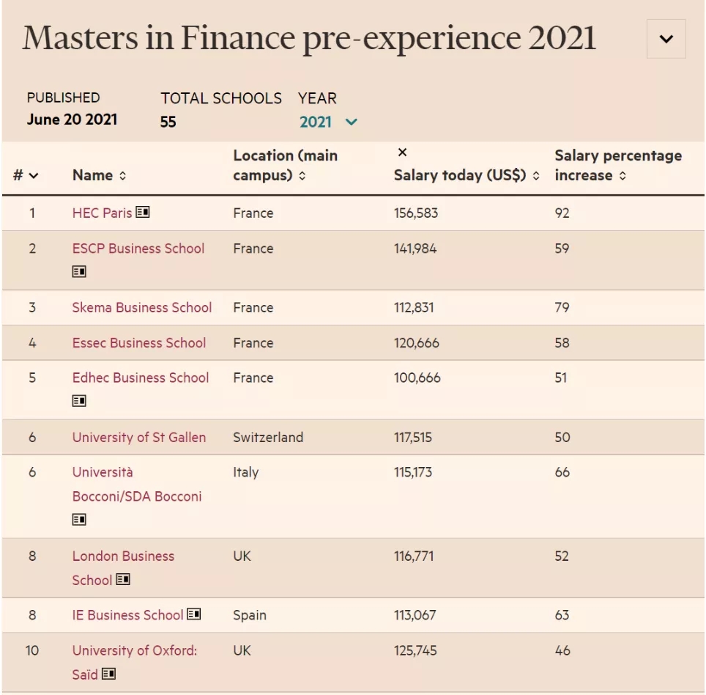Toggle rank column sort chevron
Viewport: 706px width, 695px height.
click(x=34, y=175)
